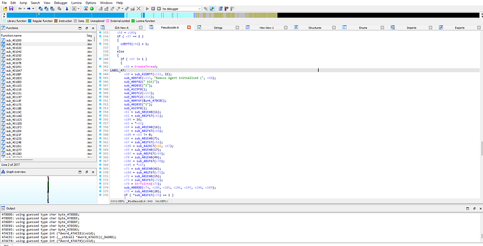Switch to the Exports tab
This screenshot has width=483, height=246.
[459, 28]
